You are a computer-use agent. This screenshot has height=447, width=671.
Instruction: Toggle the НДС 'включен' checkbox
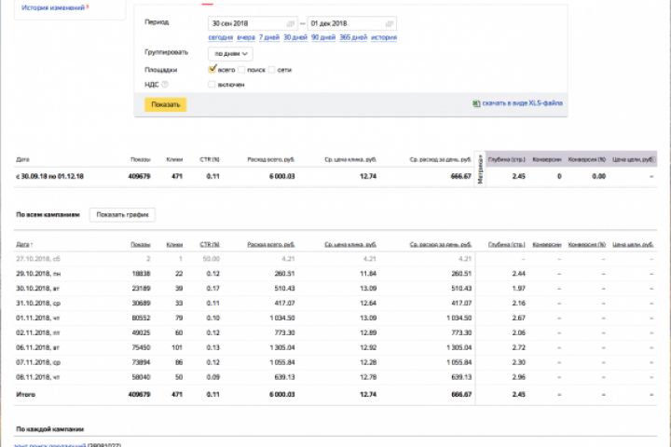click(212, 85)
